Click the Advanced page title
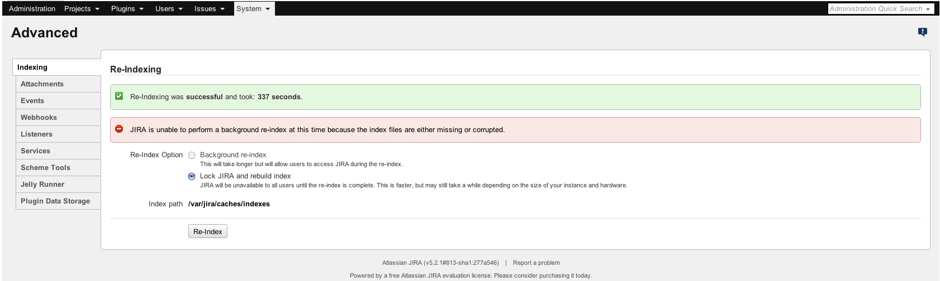Image resolution: width=940 pixels, height=281 pixels. coord(44,33)
